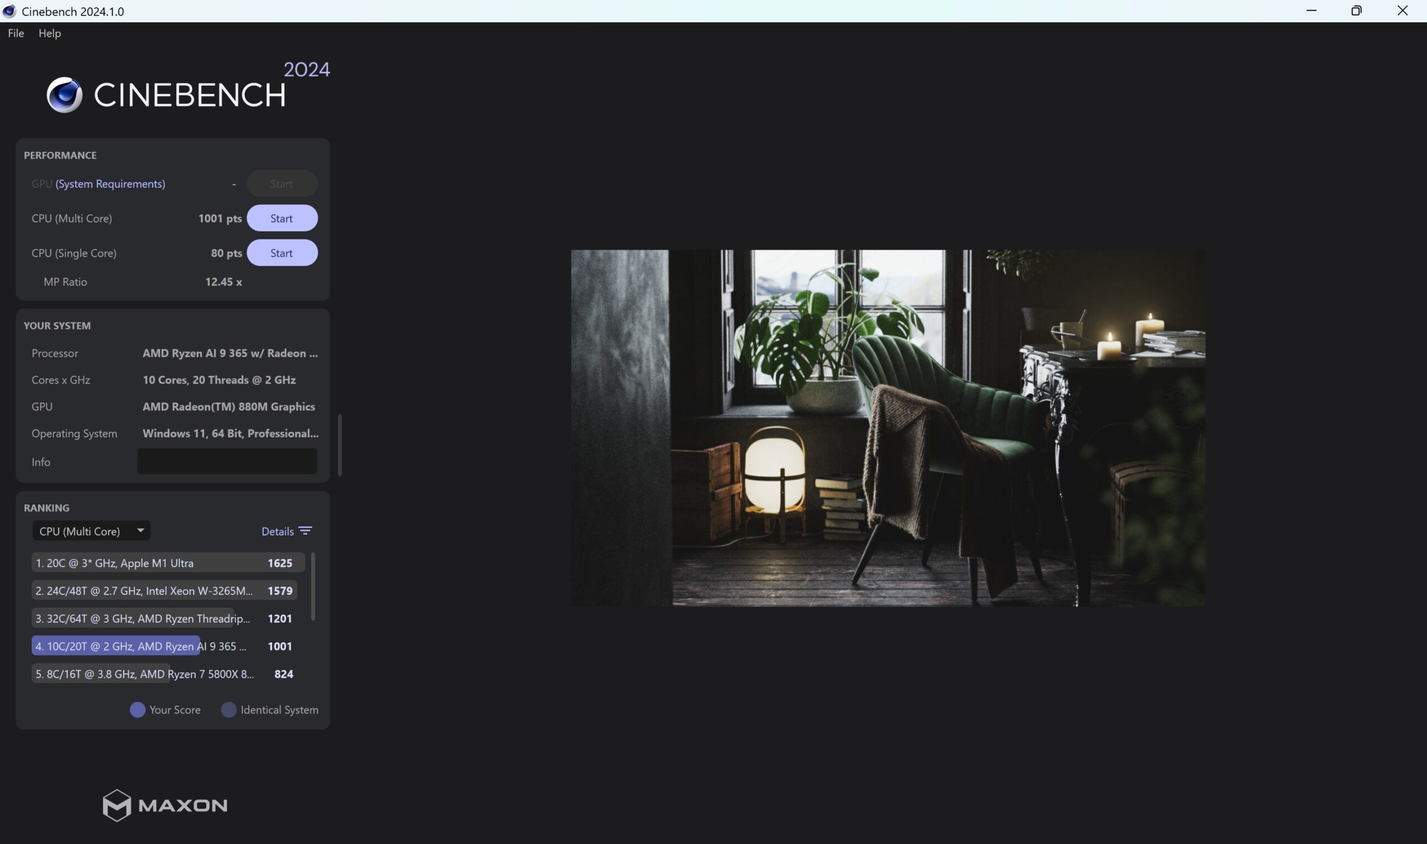
Task: Click the Identical System legend circle
Action: click(x=228, y=710)
